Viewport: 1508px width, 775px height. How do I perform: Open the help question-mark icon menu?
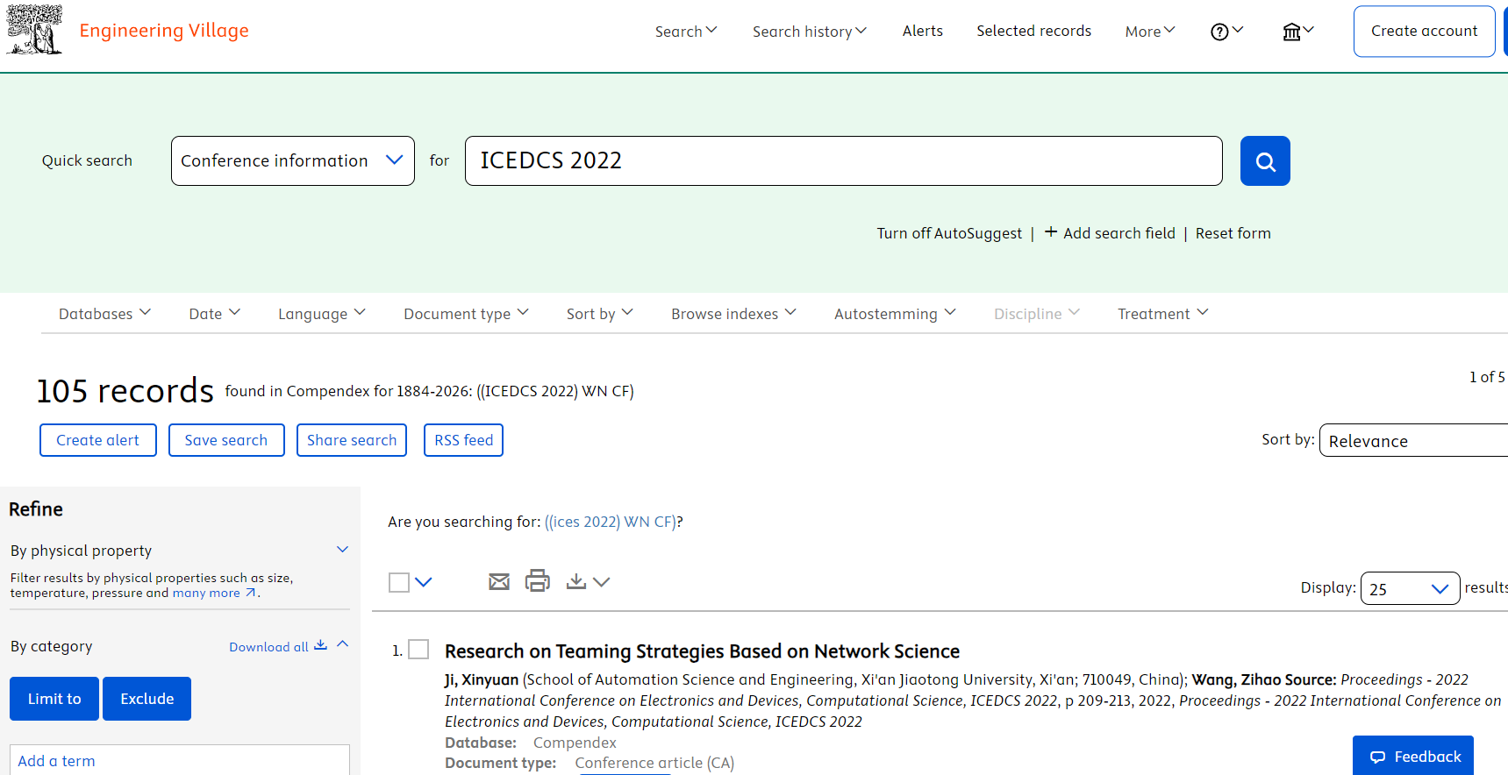[x=1226, y=32]
